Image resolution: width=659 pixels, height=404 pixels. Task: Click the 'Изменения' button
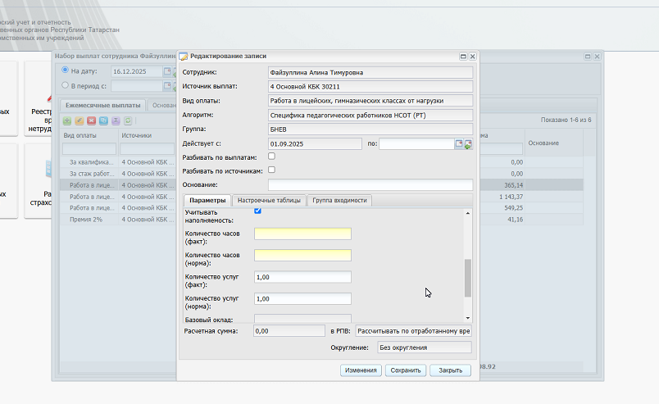click(361, 370)
